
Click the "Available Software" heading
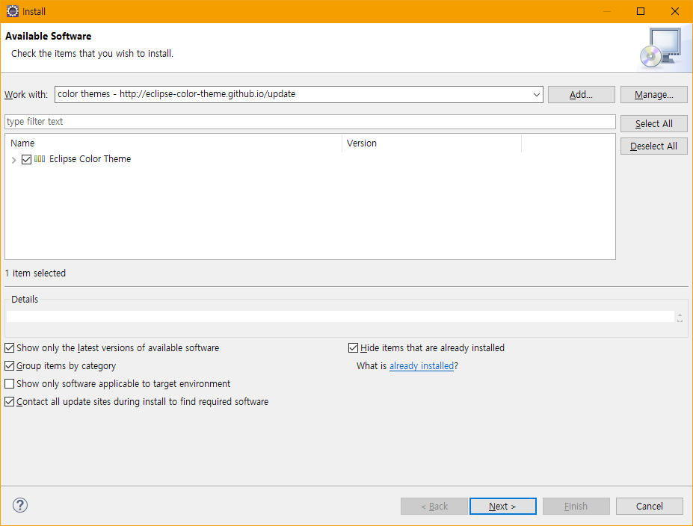48,36
